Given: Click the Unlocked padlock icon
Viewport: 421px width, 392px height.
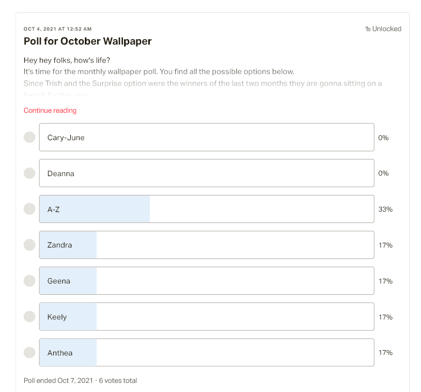Looking at the screenshot, I should [x=368, y=29].
